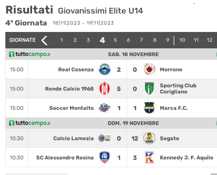Jump to giornata 12
The width and height of the screenshot is (217, 175).
click(x=209, y=40)
